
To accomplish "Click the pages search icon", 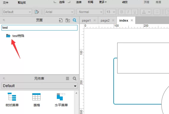I will pos(75,20).
